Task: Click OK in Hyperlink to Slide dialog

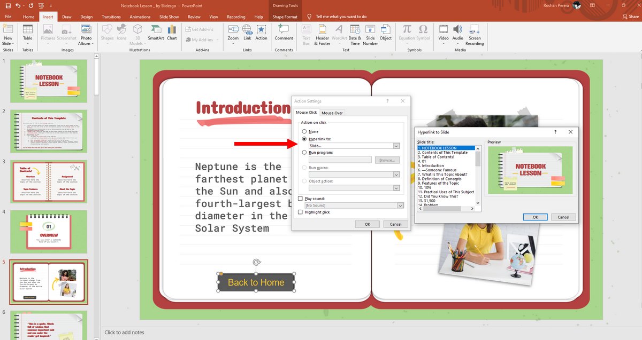Action: (536, 217)
